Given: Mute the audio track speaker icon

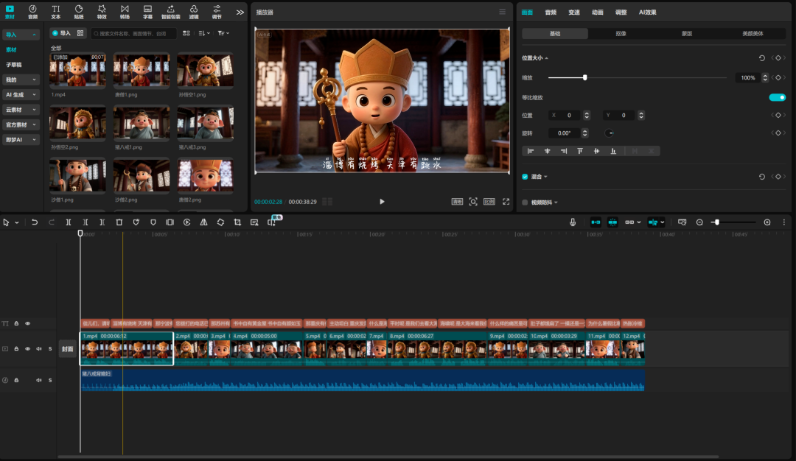Looking at the screenshot, I should (x=38, y=380).
